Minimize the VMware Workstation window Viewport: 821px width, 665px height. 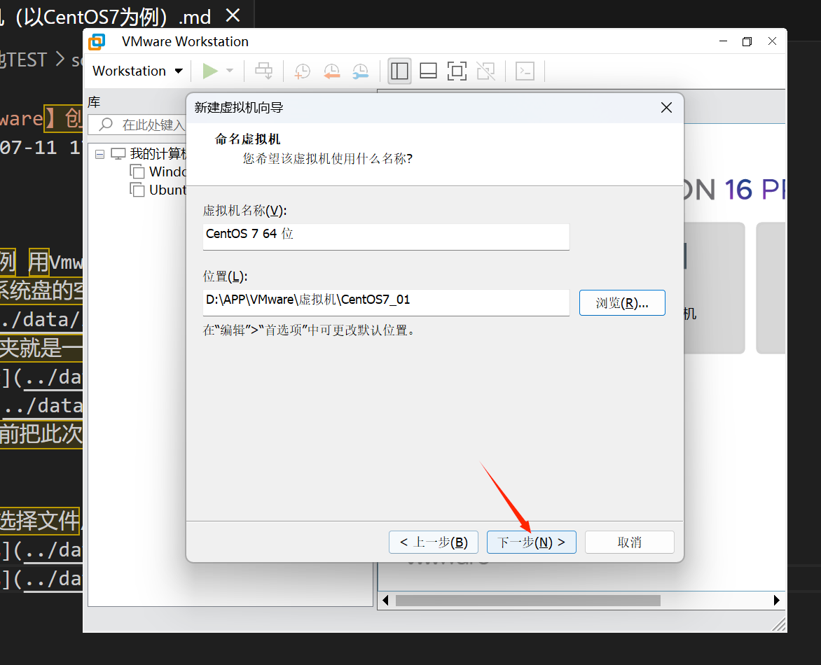tap(723, 41)
